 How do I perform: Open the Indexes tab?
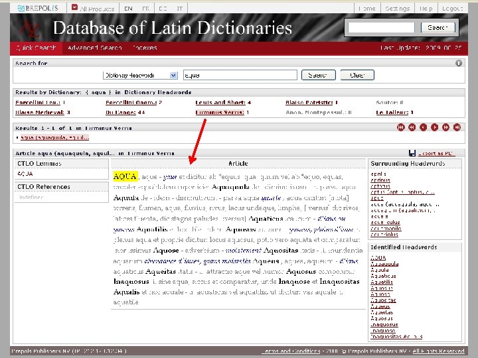[145, 48]
